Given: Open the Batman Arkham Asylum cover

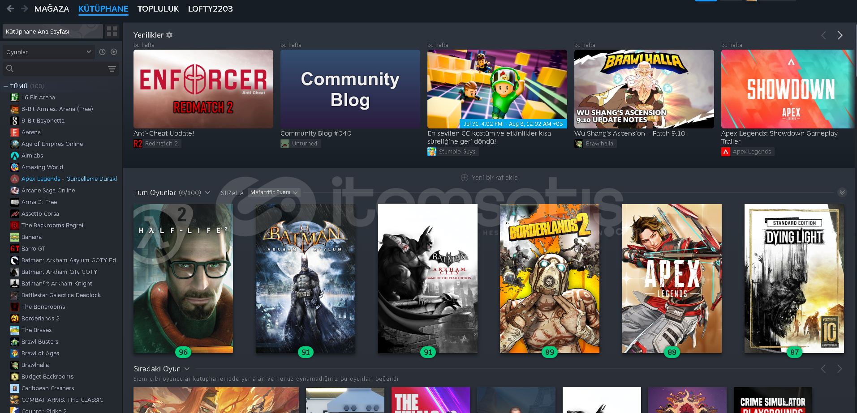Looking at the screenshot, I should click(x=306, y=278).
